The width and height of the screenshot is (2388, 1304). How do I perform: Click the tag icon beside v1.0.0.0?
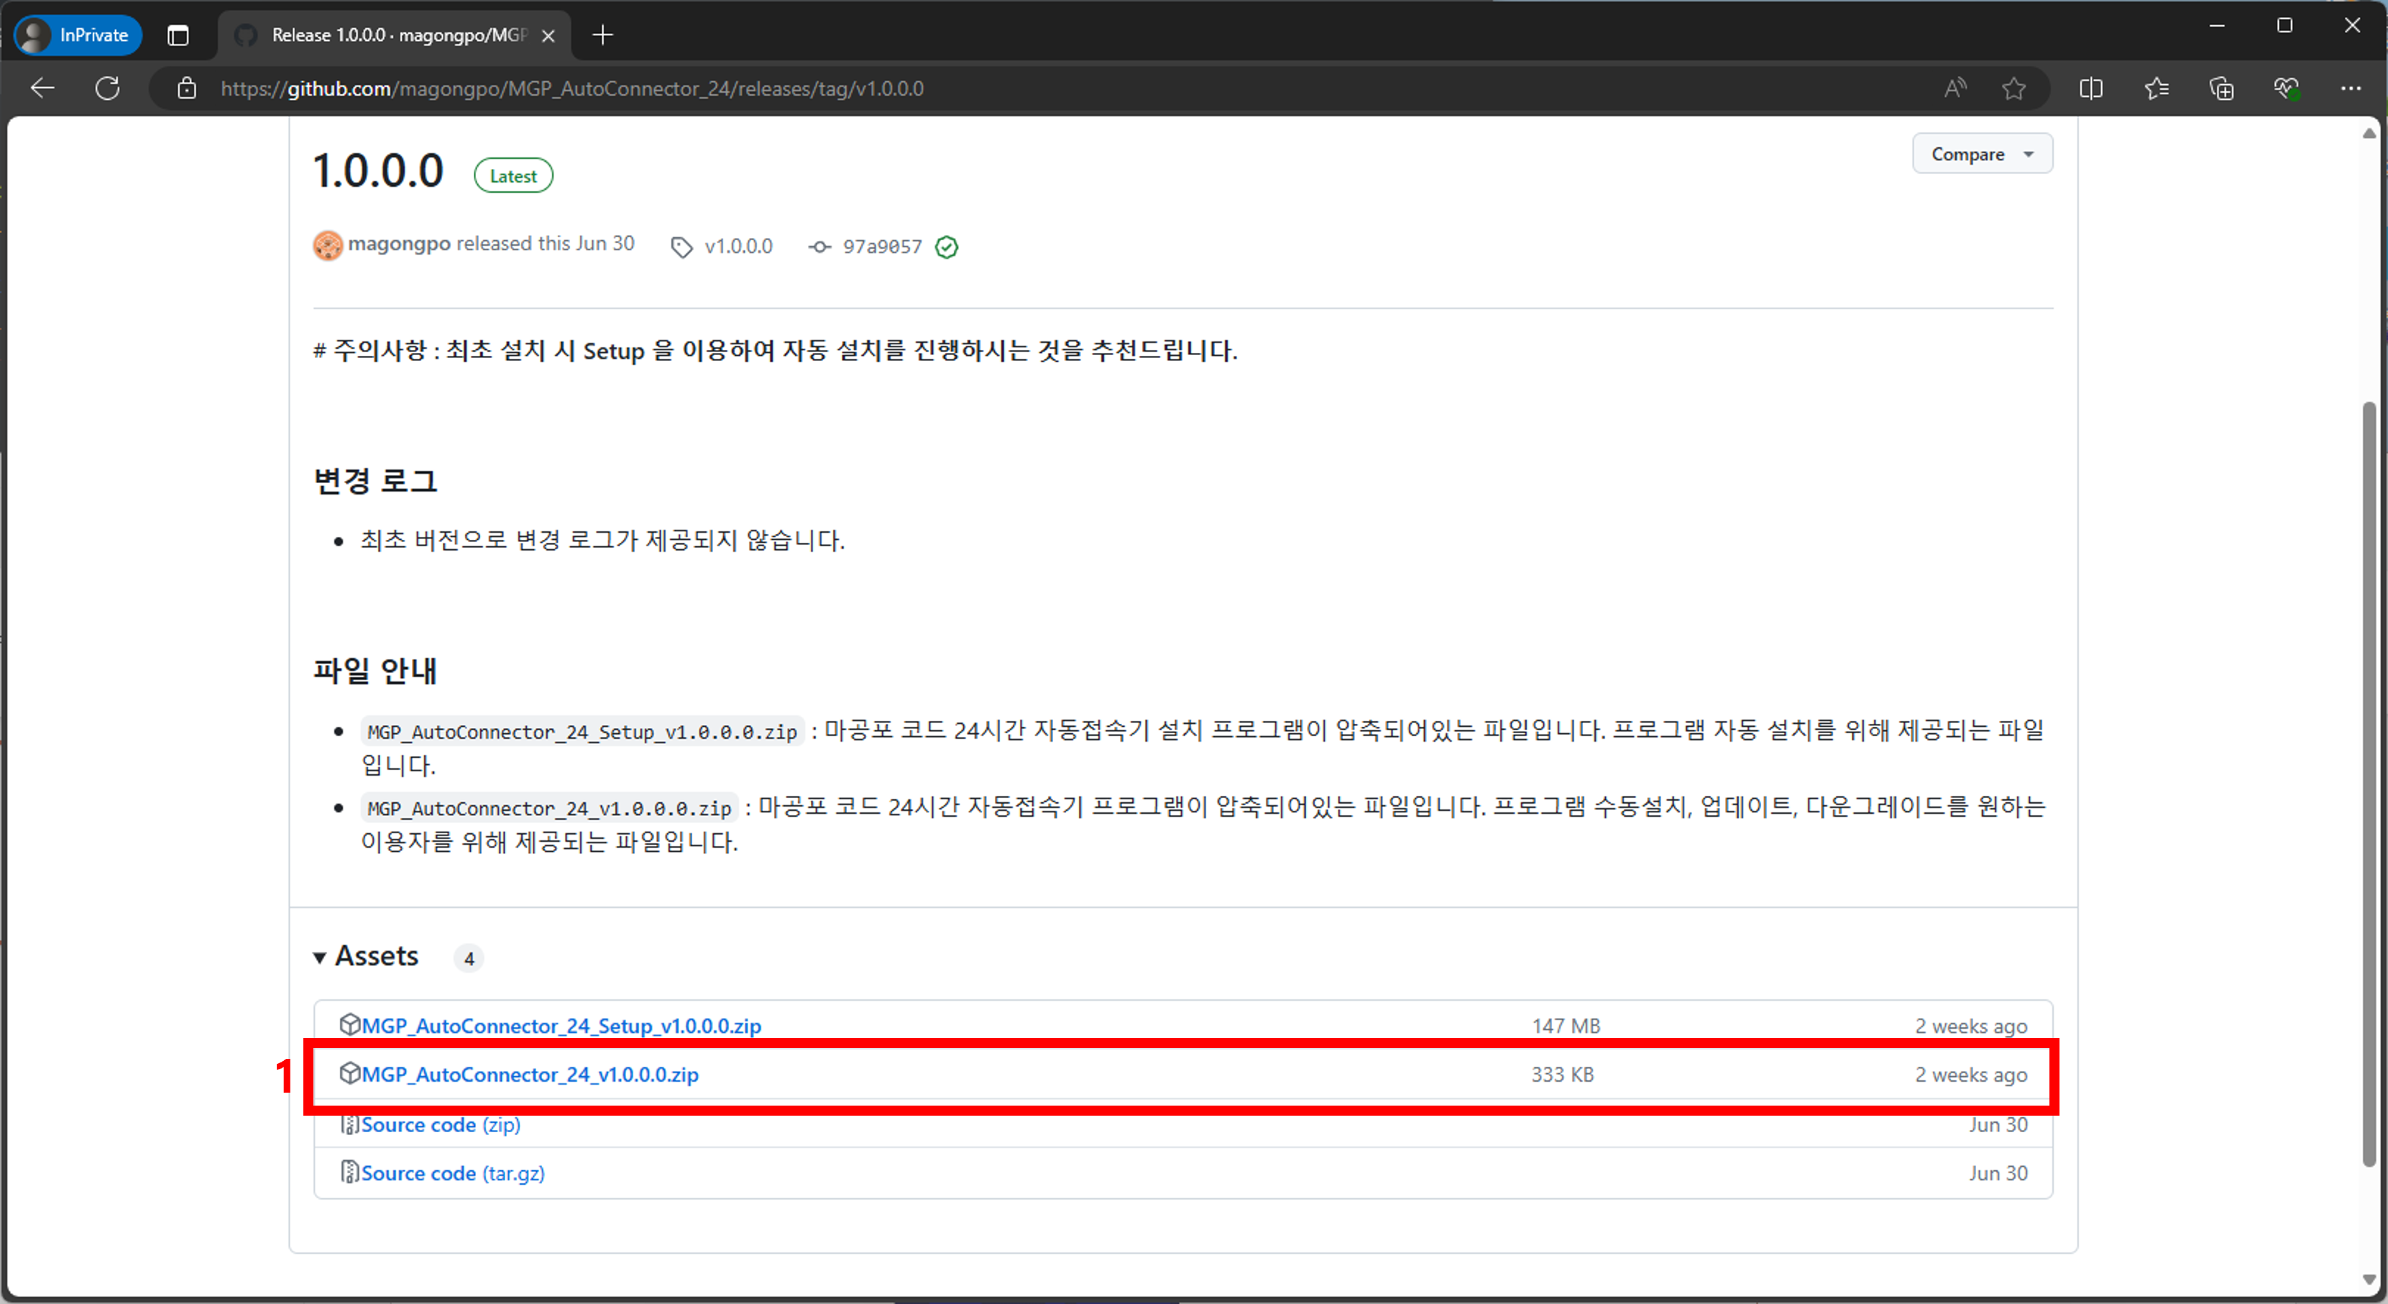[x=682, y=247]
